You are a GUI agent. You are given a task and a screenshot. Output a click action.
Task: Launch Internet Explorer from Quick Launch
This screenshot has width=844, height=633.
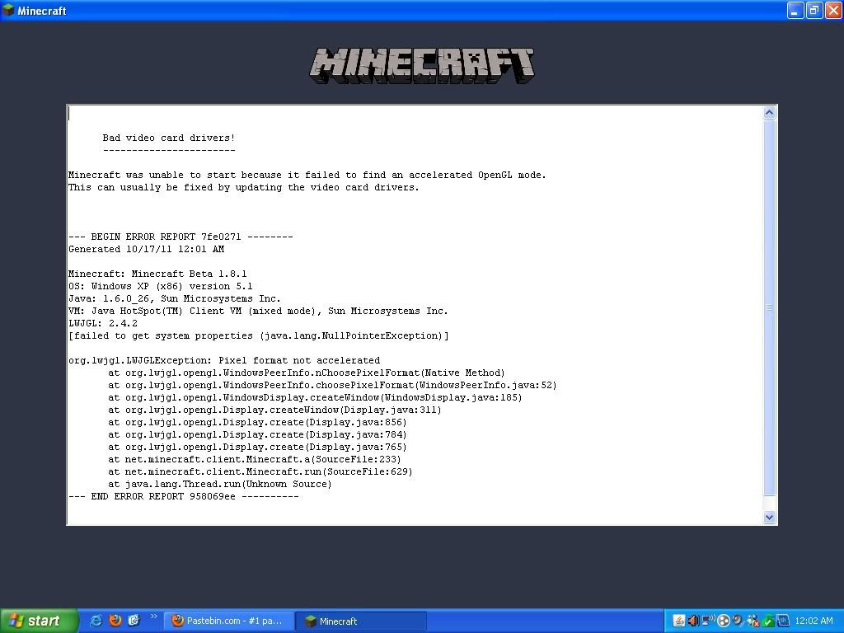[x=96, y=621]
